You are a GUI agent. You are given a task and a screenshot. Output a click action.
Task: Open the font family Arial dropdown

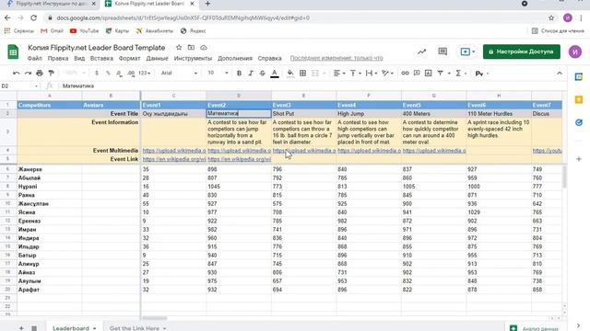(x=179, y=74)
